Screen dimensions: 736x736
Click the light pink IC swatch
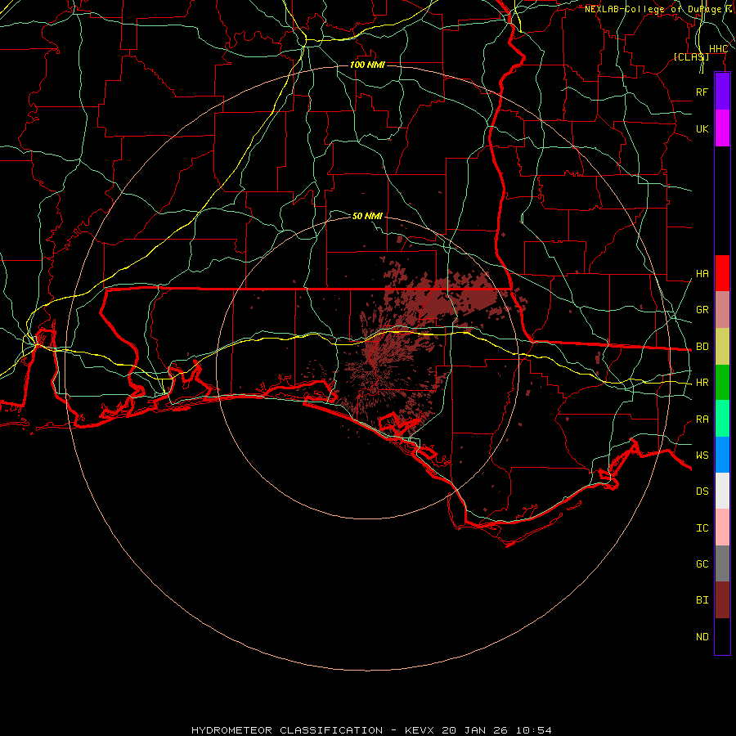pyautogui.click(x=722, y=527)
